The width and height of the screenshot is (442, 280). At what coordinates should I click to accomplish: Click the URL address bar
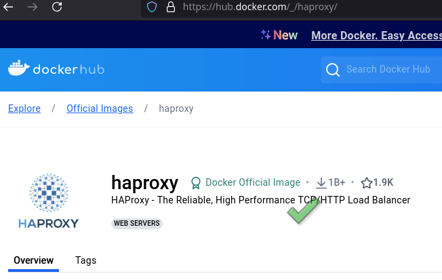pos(292,7)
